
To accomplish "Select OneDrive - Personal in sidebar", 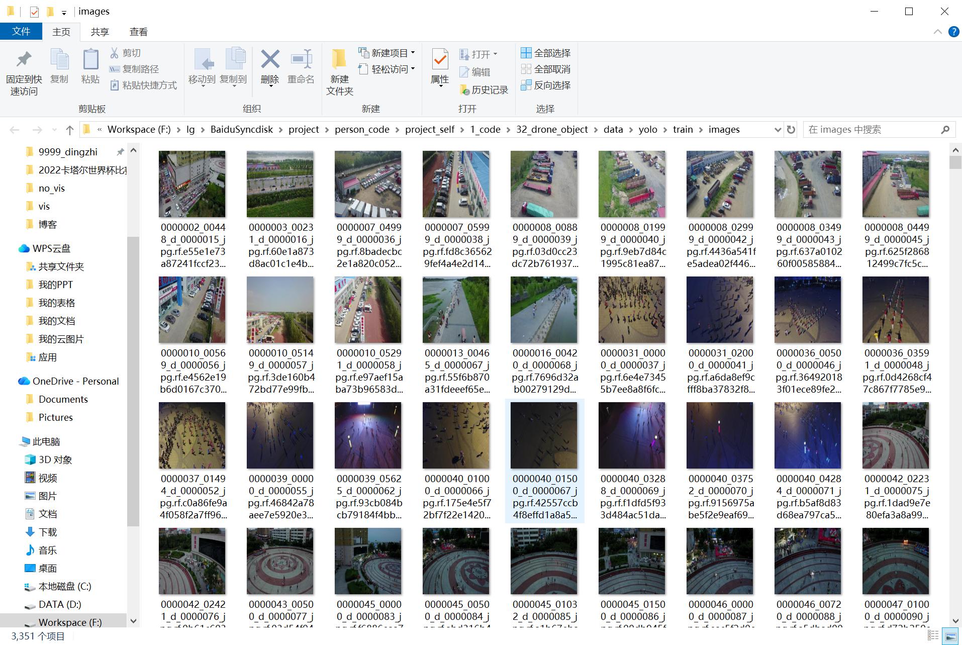I will 69,381.
